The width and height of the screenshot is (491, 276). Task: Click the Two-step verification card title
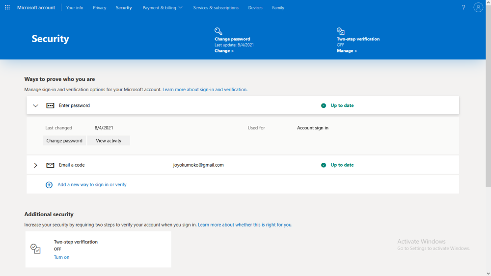coord(76,242)
